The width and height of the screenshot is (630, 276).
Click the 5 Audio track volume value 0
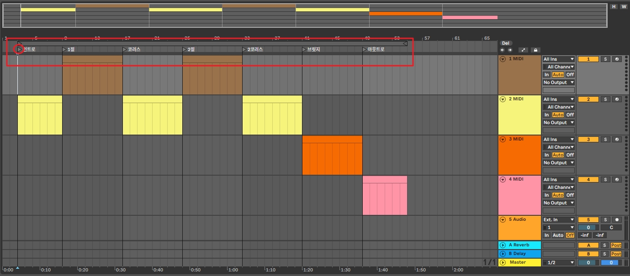[x=588, y=228]
